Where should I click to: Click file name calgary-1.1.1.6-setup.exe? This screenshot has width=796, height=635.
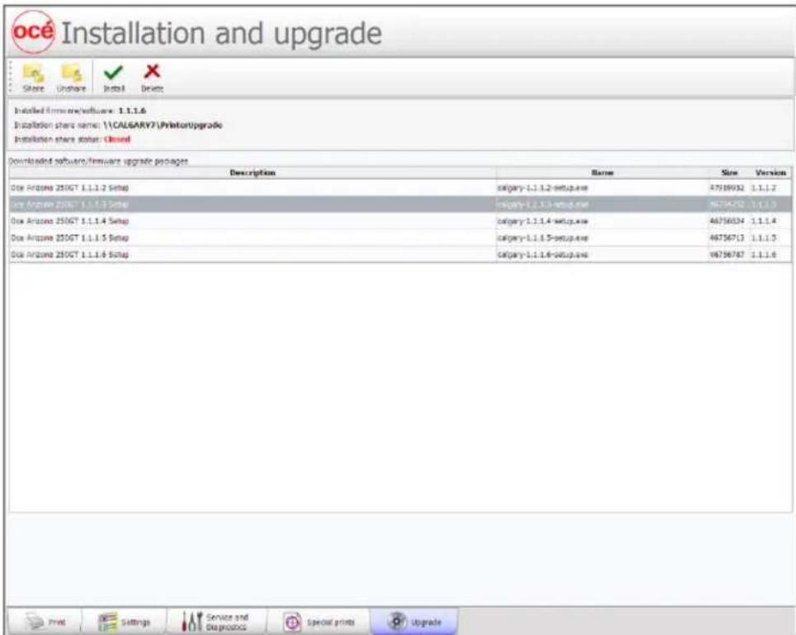(x=542, y=254)
